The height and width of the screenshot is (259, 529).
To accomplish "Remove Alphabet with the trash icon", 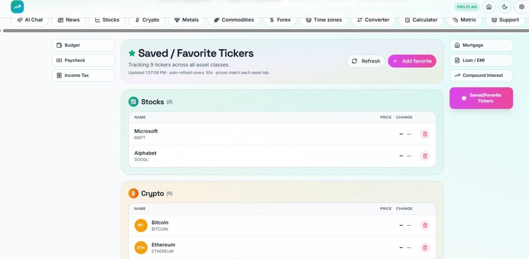I will point(425,156).
